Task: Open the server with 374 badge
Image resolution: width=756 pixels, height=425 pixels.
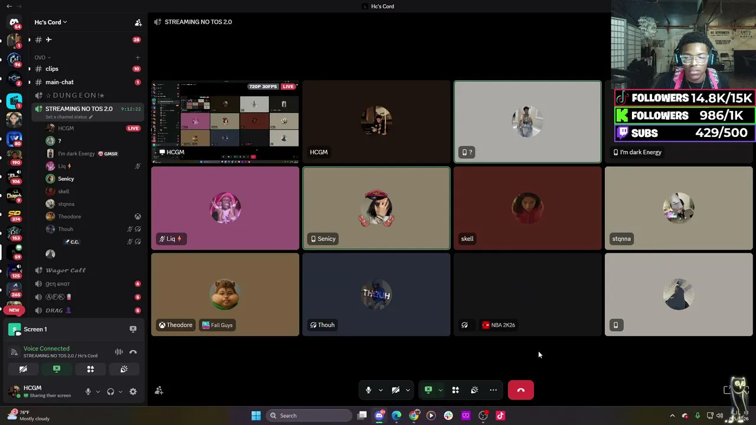Action: click(x=14, y=214)
